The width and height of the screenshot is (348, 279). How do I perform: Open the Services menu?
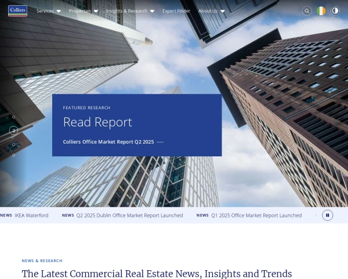pos(45,11)
